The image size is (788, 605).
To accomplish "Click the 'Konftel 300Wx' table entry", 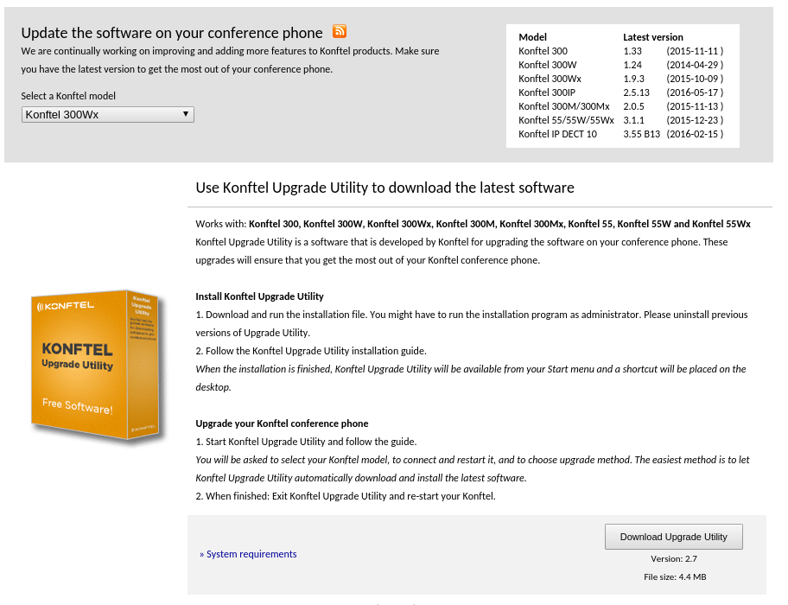I will pos(550,79).
